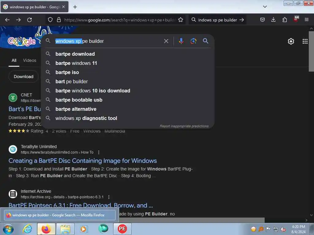The height and width of the screenshot is (235, 314).
Task: Switch to the Videos results tab
Action: [30, 60]
